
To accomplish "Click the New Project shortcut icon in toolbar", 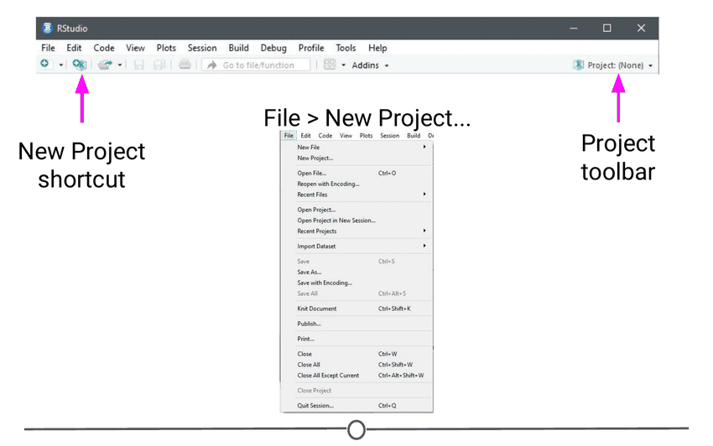I will point(80,65).
